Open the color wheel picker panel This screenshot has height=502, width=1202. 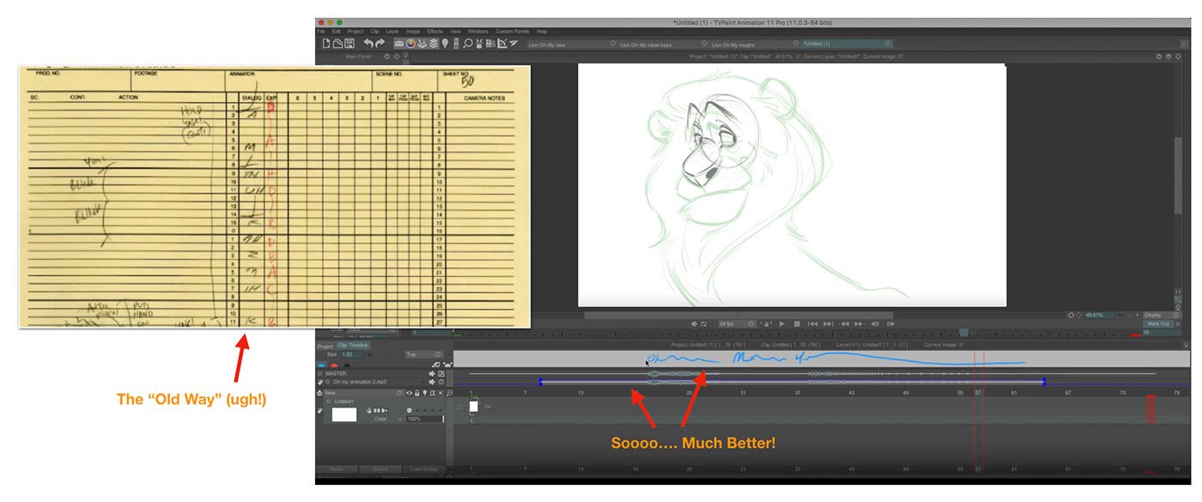click(x=410, y=44)
